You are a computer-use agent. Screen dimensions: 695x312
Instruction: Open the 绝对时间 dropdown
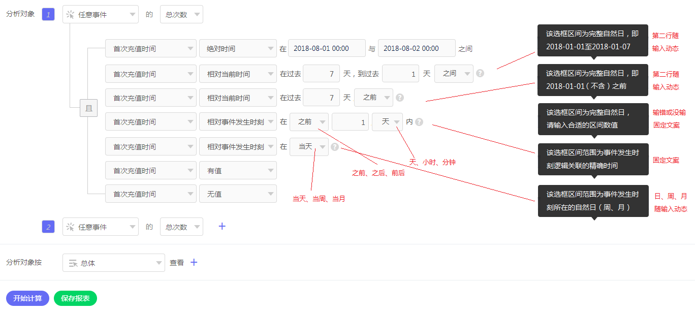[x=238, y=49]
